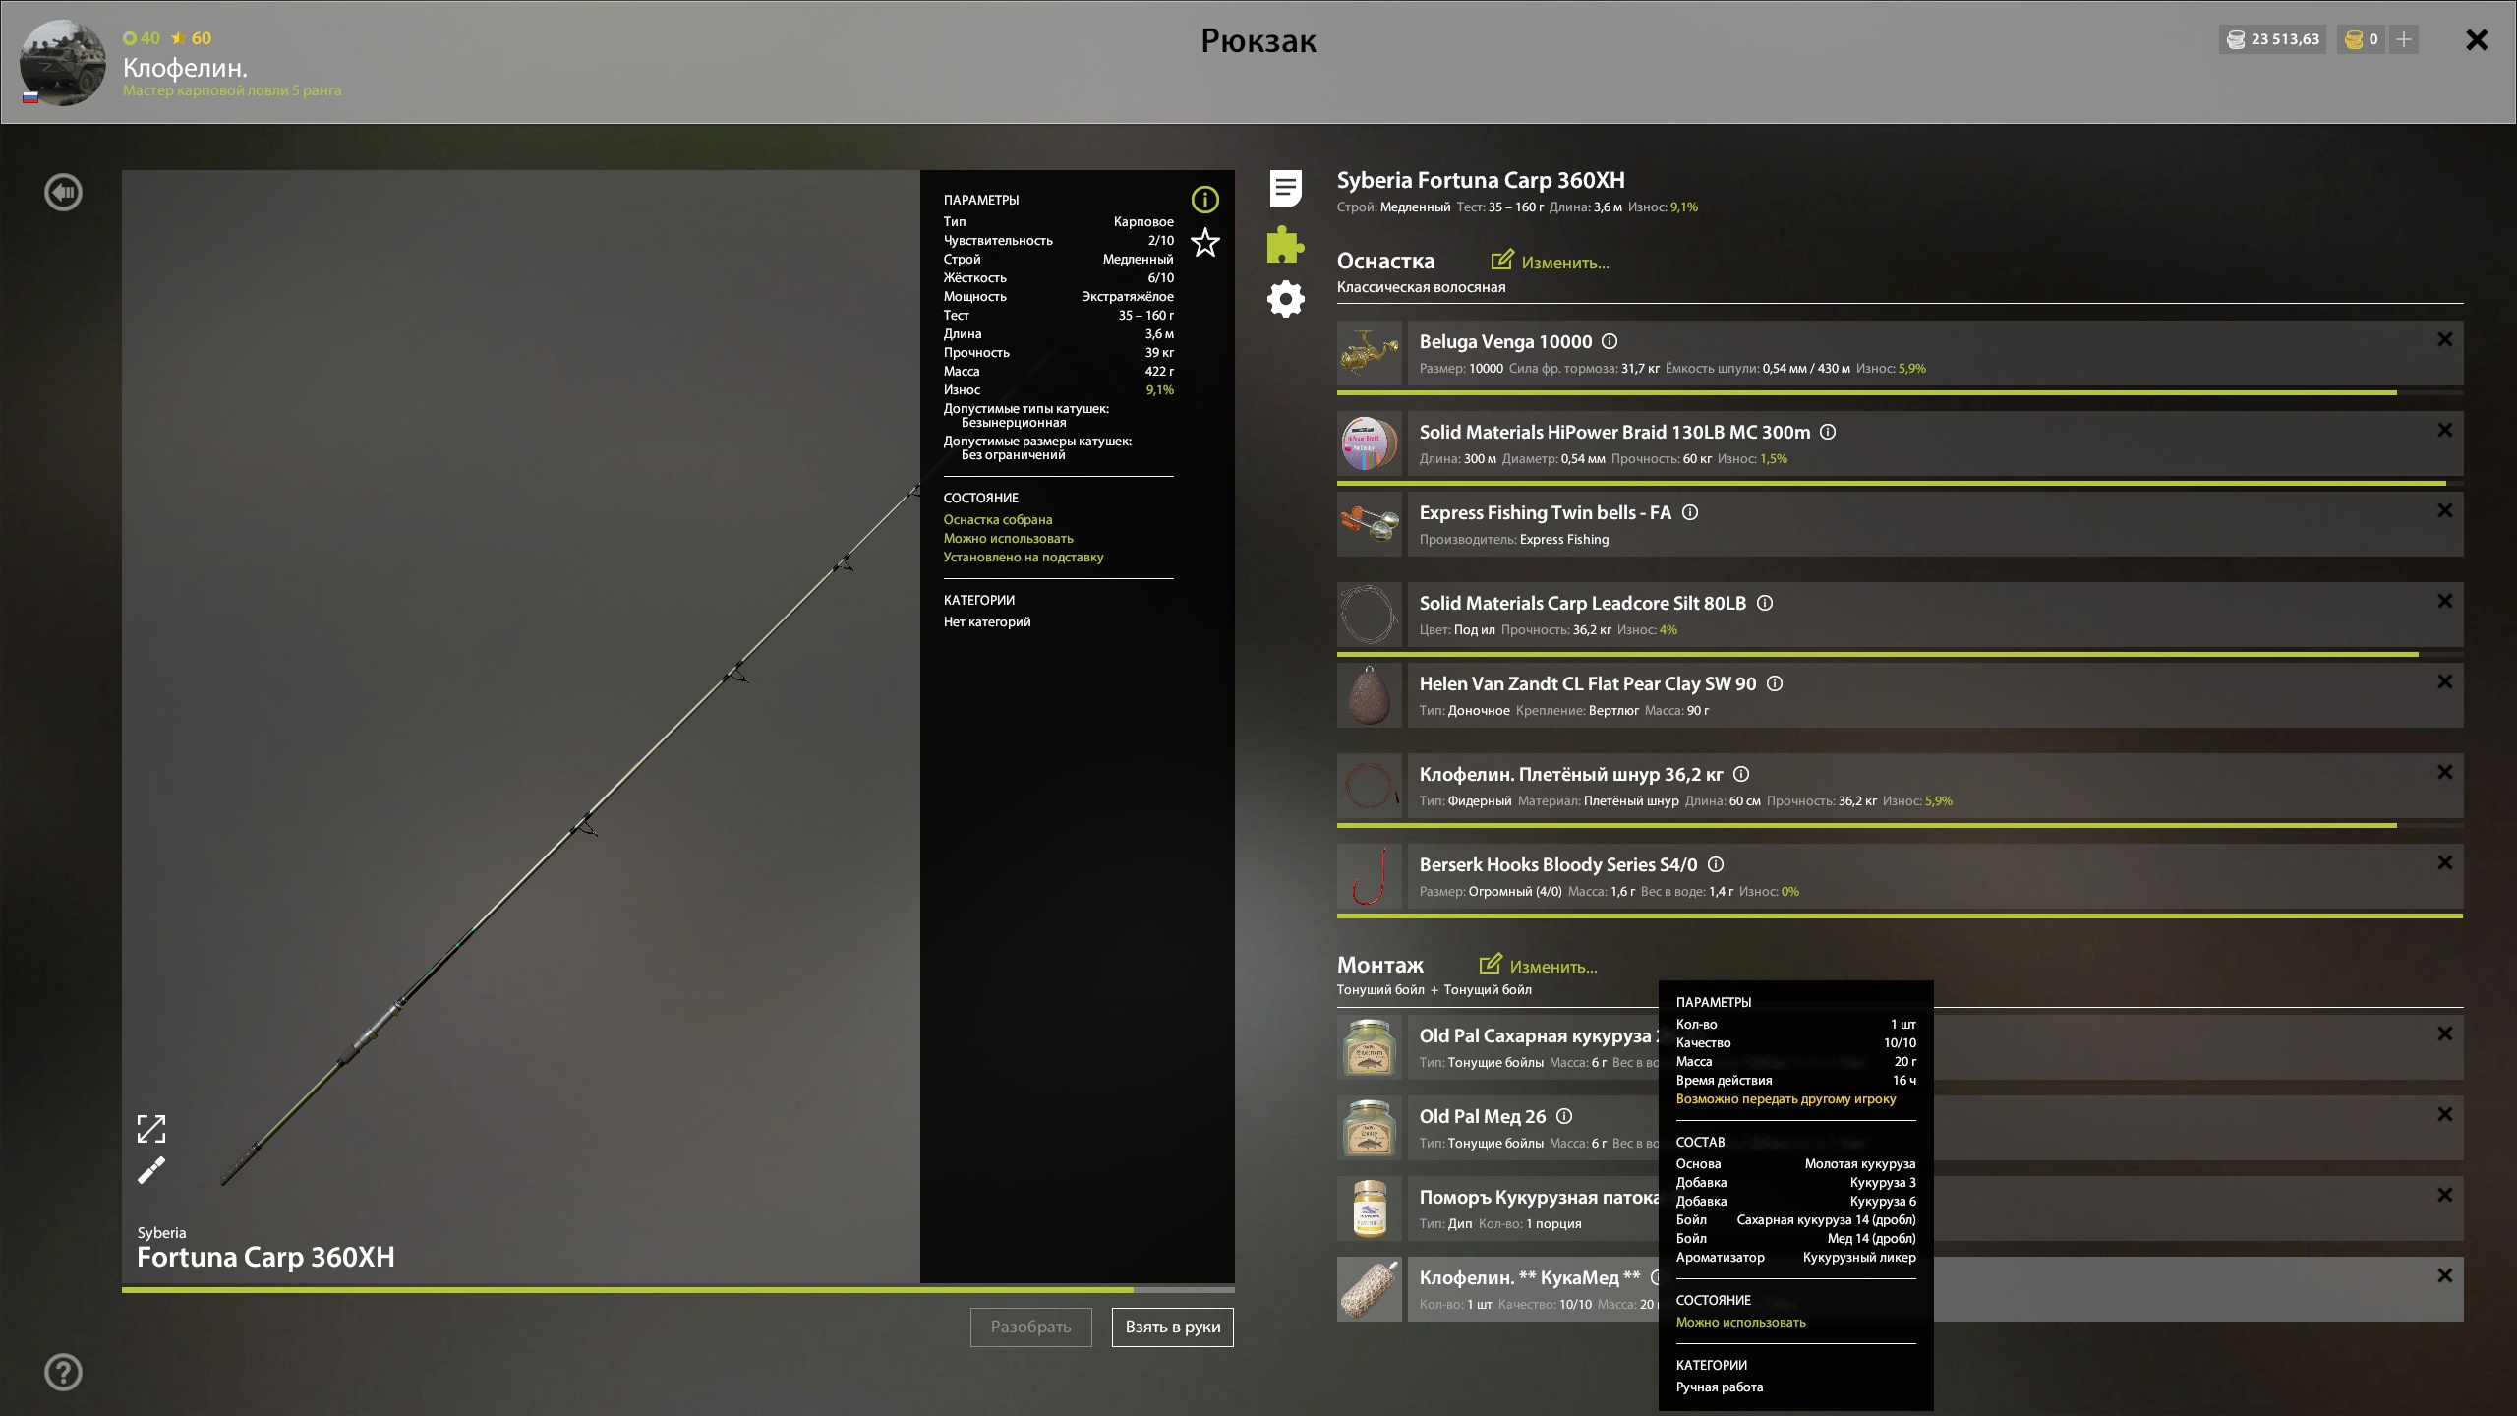The width and height of the screenshot is (2517, 1416).
Task: Show info for Beluga Venga 10000
Action: (x=1610, y=341)
